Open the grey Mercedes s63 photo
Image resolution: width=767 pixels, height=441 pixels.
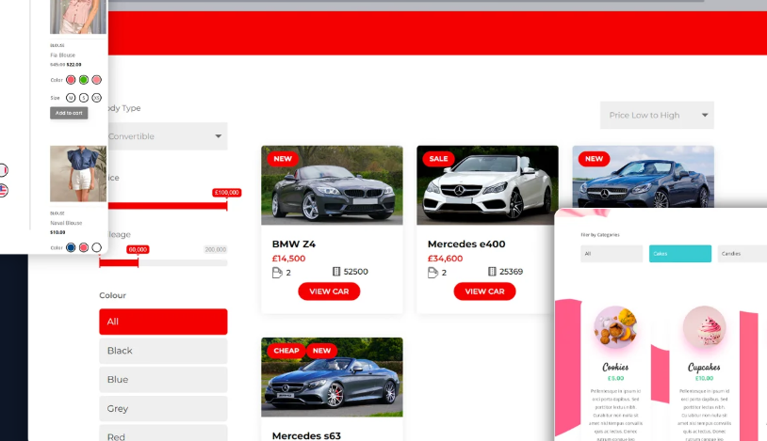coord(332,377)
